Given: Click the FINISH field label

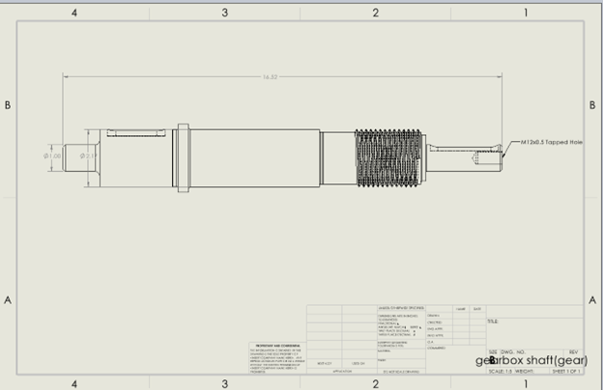Looking at the screenshot, I should (x=382, y=360).
